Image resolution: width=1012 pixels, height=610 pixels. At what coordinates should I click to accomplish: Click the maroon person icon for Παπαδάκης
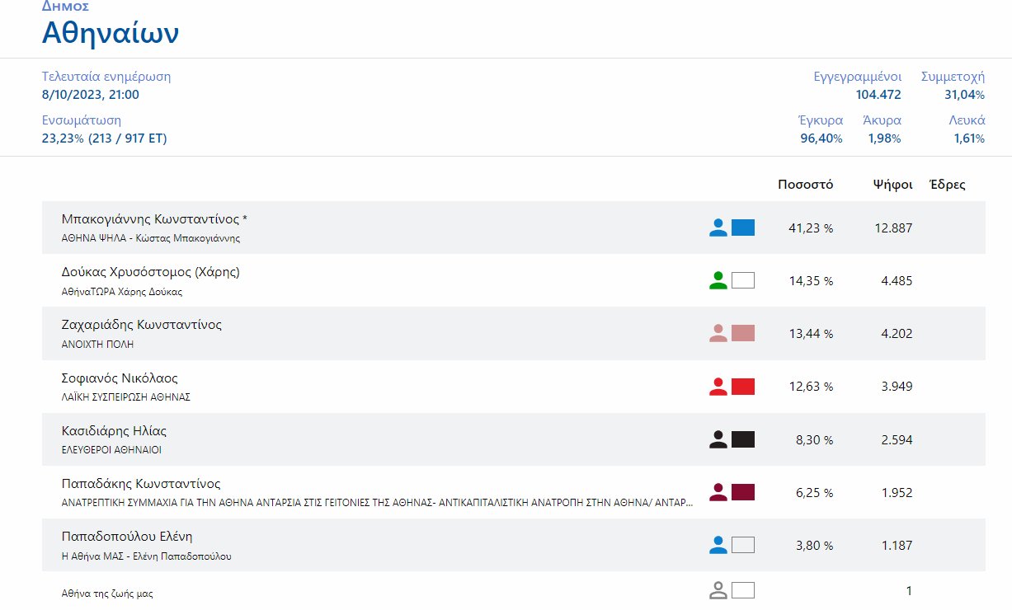click(x=718, y=492)
